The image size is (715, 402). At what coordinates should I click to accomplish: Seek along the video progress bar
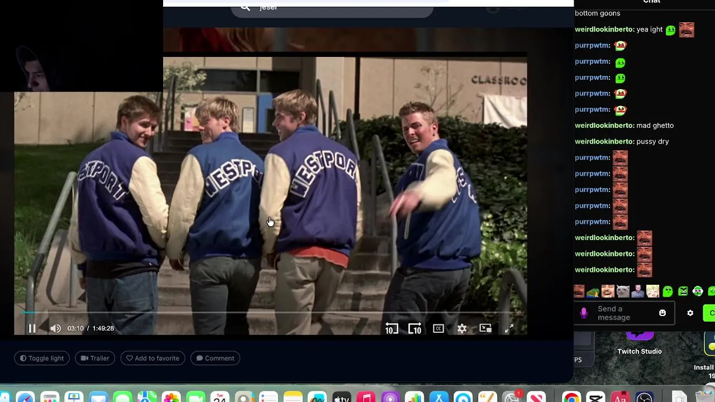pyautogui.click(x=270, y=313)
